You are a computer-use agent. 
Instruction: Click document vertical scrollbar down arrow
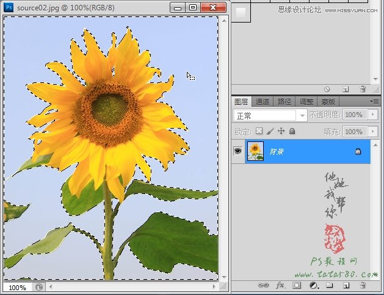click(x=224, y=277)
